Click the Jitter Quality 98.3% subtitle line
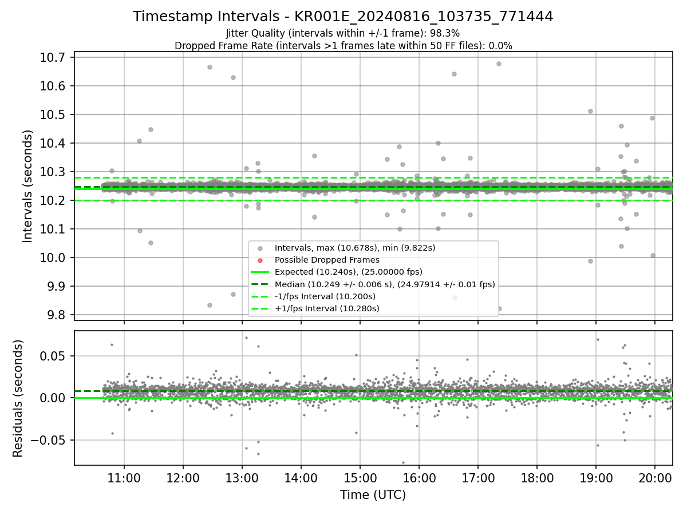Viewport: 687px width, 515px height. pos(343,34)
